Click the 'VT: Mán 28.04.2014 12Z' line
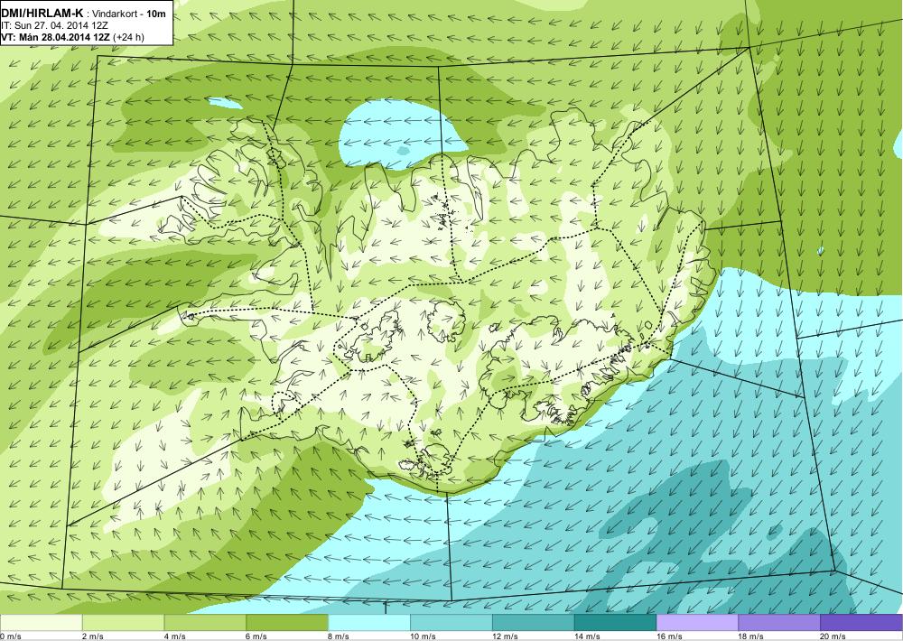Screen dimensions: 903x641 pos(56,37)
